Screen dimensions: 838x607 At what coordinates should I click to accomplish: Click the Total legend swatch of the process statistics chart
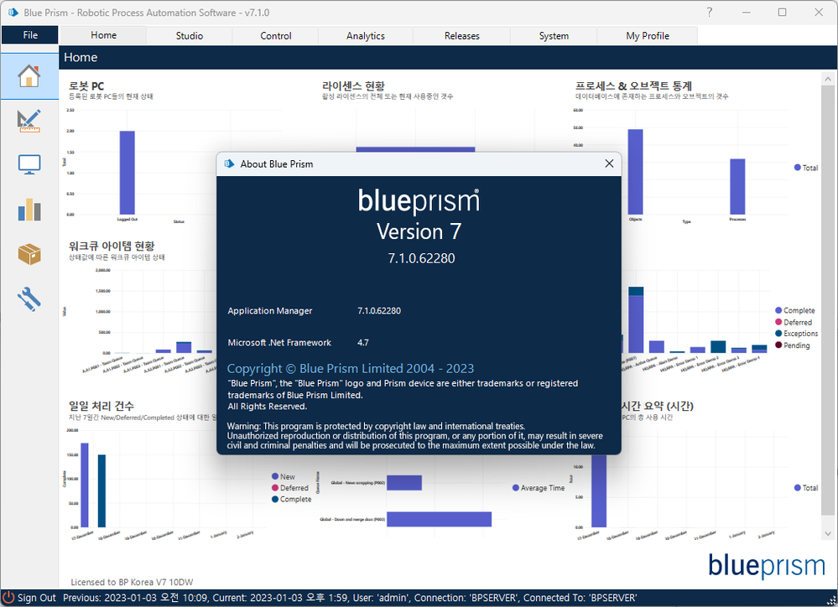tap(798, 167)
